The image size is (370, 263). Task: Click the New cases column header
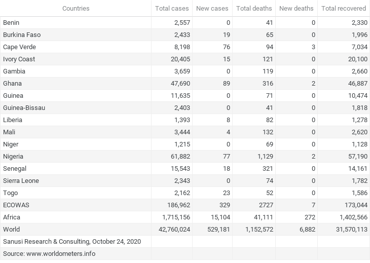point(212,9)
